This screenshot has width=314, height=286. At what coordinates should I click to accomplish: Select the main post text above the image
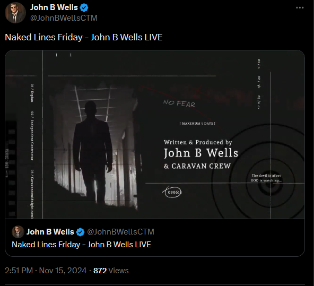[84, 37]
